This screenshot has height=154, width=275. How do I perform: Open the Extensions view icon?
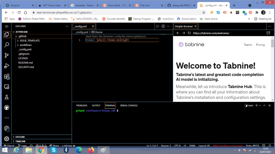tap(6, 76)
